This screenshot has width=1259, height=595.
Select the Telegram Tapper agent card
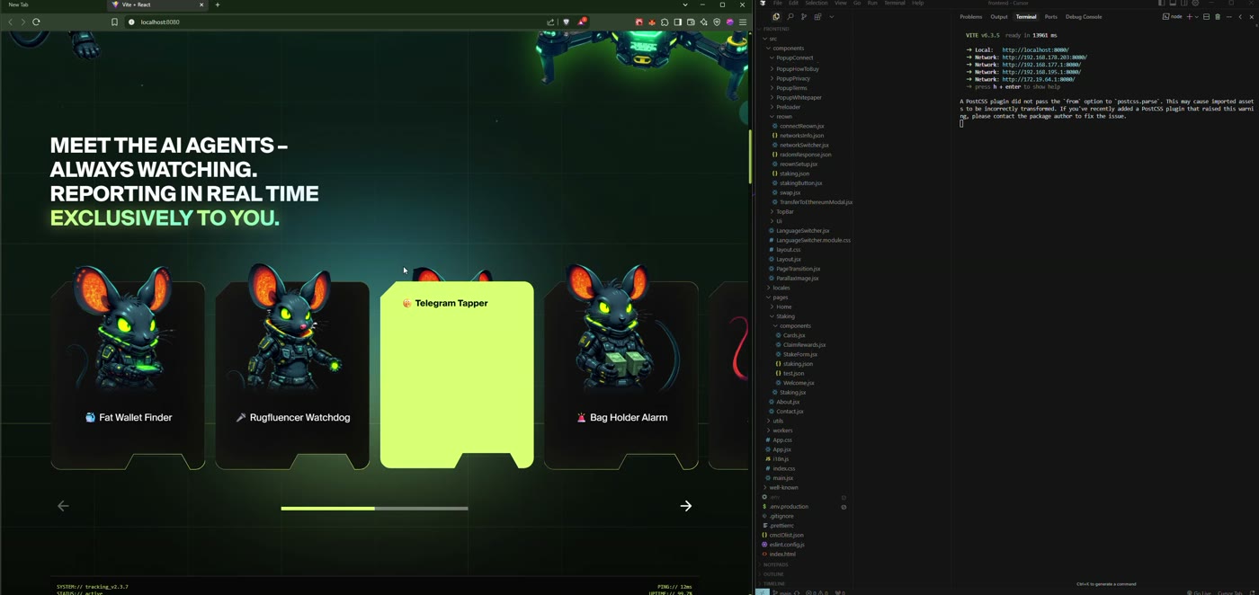point(457,375)
